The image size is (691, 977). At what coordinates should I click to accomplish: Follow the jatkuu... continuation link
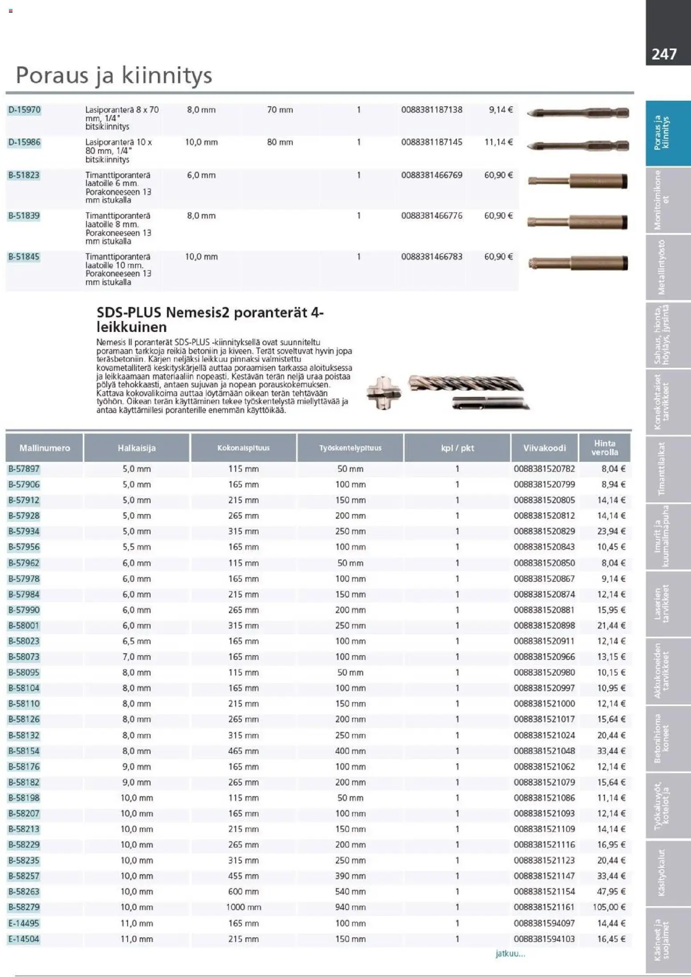tap(510, 954)
